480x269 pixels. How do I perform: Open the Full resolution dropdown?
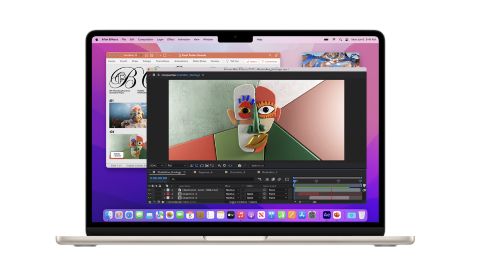pyautogui.click(x=177, y=165)
